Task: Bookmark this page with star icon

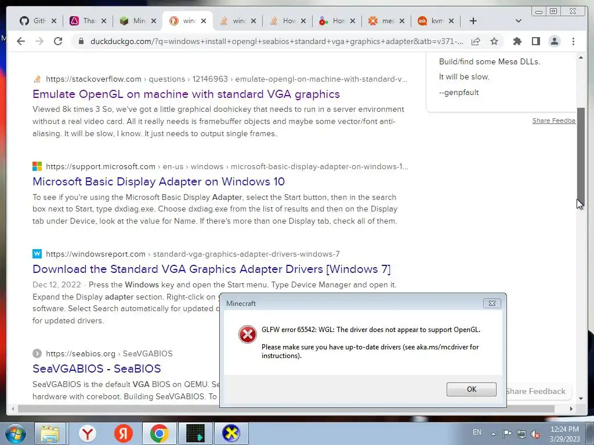Action: 494,41
